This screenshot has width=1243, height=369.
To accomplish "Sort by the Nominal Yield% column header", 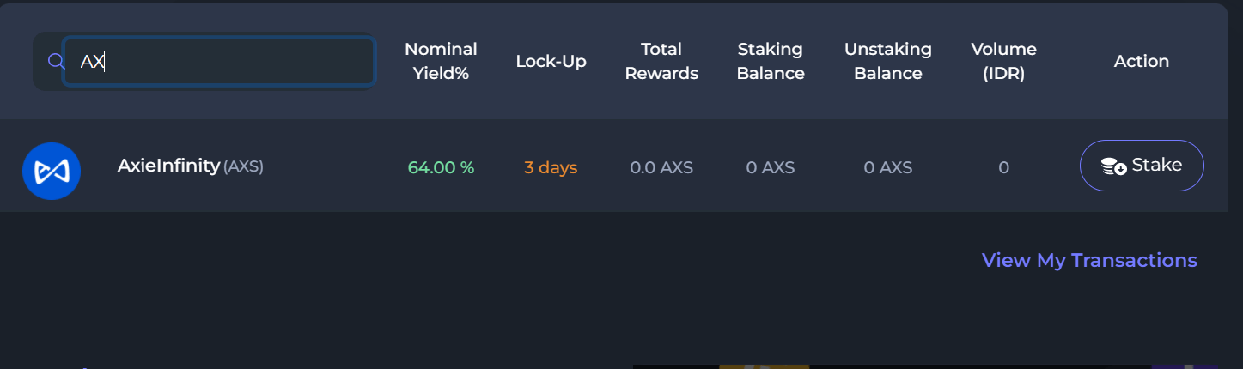I will 441,61.
